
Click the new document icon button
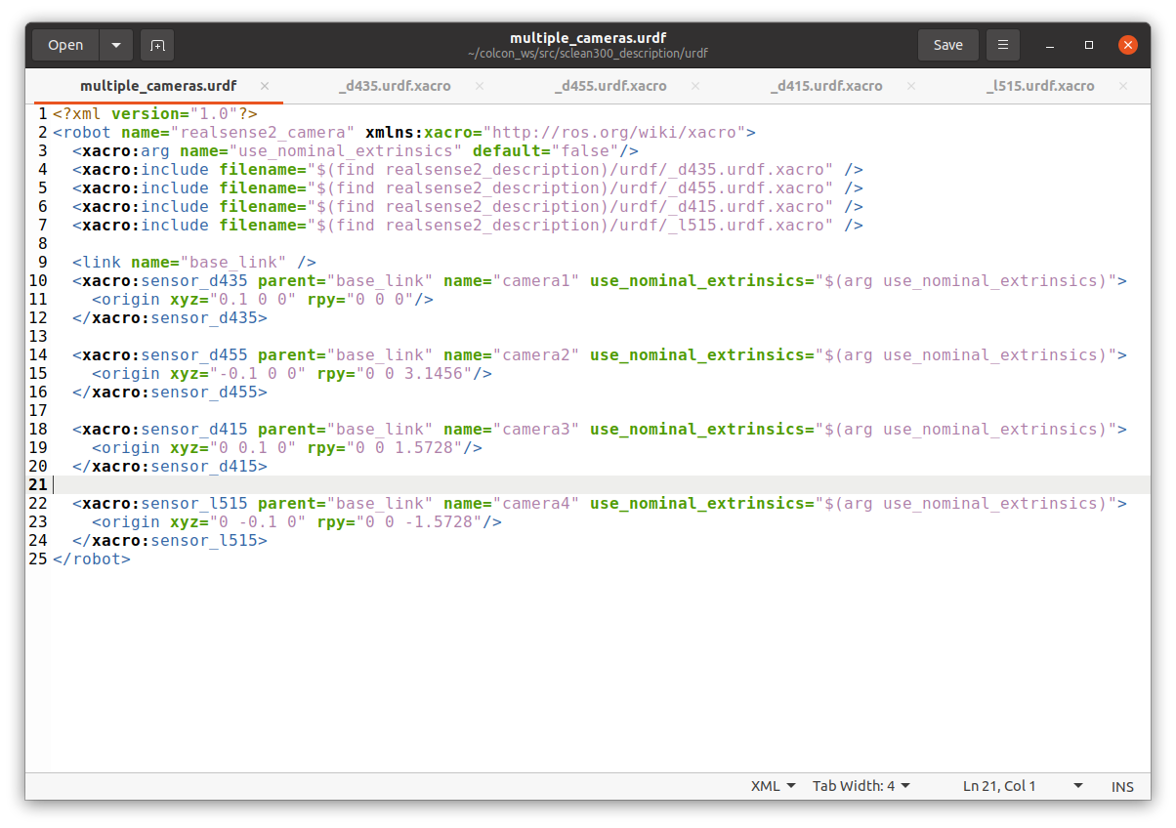click(x=157, y=45)
